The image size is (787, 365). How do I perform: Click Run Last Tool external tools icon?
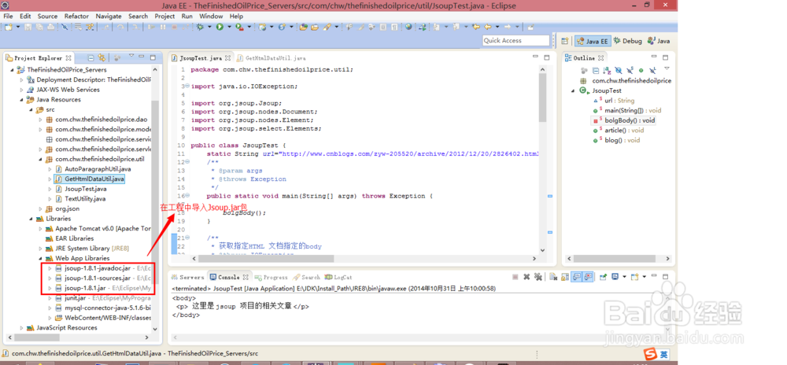239,27
